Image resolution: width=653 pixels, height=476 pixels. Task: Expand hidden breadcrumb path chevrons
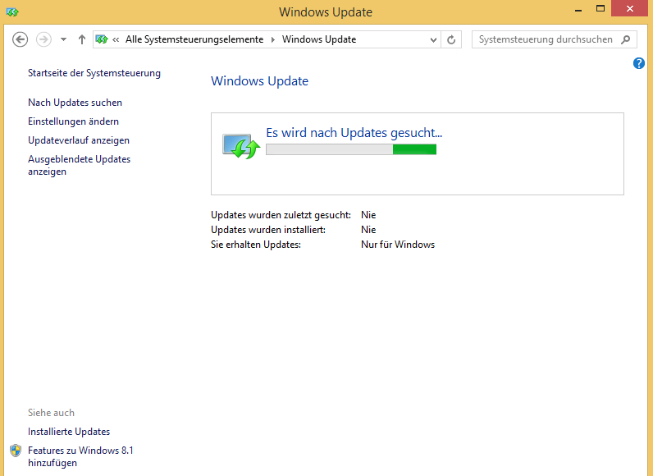pyautogui.click(x=116, y=39)
